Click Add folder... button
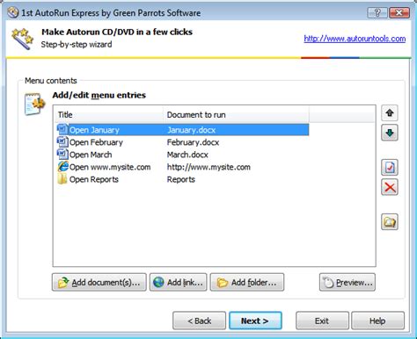The height and width of the screenshot is (339, 417). pyautogui.click(x=247, y=282)
